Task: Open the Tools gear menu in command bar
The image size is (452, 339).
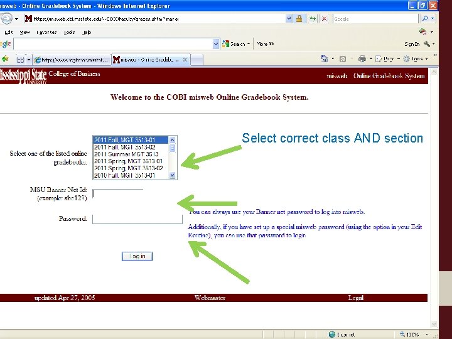Action: [x=415, y=59]
